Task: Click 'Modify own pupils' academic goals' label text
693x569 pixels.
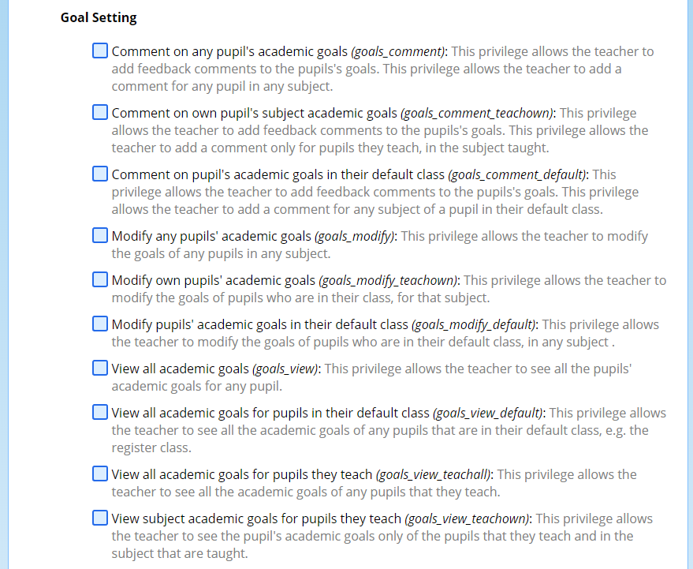Action: click(x=214, y=280)
